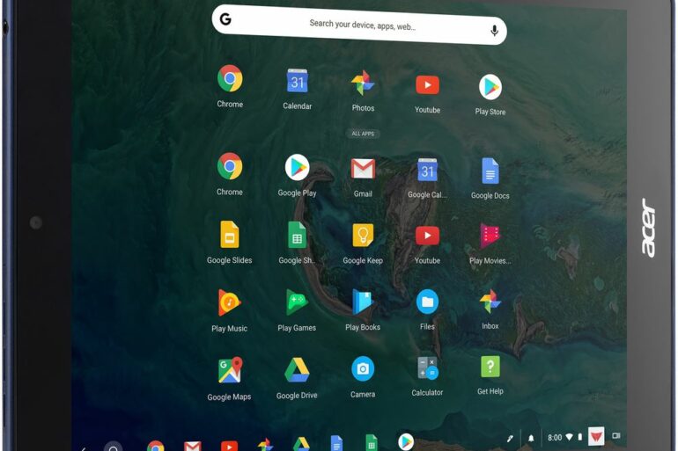
Task: Open the stylus tools pen icon in the shelf
Action: click(510, 439)
